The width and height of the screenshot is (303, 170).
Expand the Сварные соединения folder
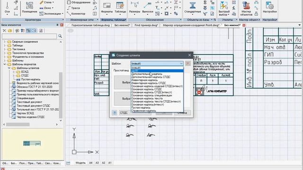5,42
